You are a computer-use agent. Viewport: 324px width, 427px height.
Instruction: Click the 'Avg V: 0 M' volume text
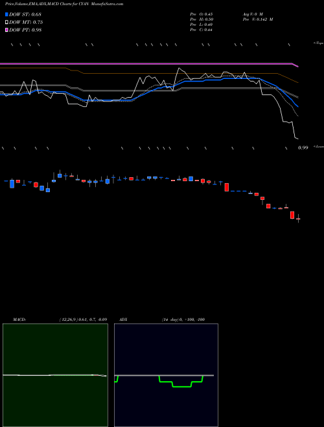click(x=253, y=14)
